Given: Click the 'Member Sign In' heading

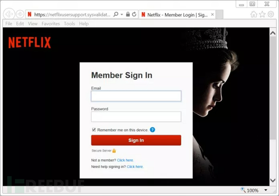Looking at the screenshot, I should pyautogui.click(x=122, y=75).
